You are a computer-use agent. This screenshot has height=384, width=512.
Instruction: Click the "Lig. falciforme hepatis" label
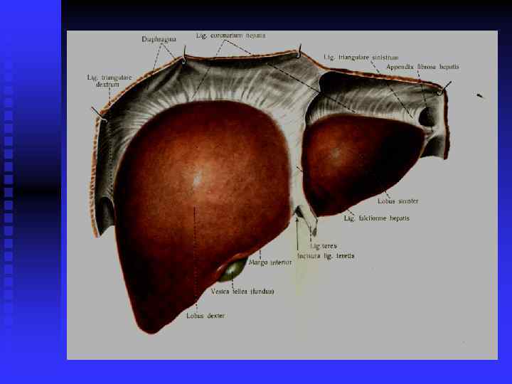376,218
